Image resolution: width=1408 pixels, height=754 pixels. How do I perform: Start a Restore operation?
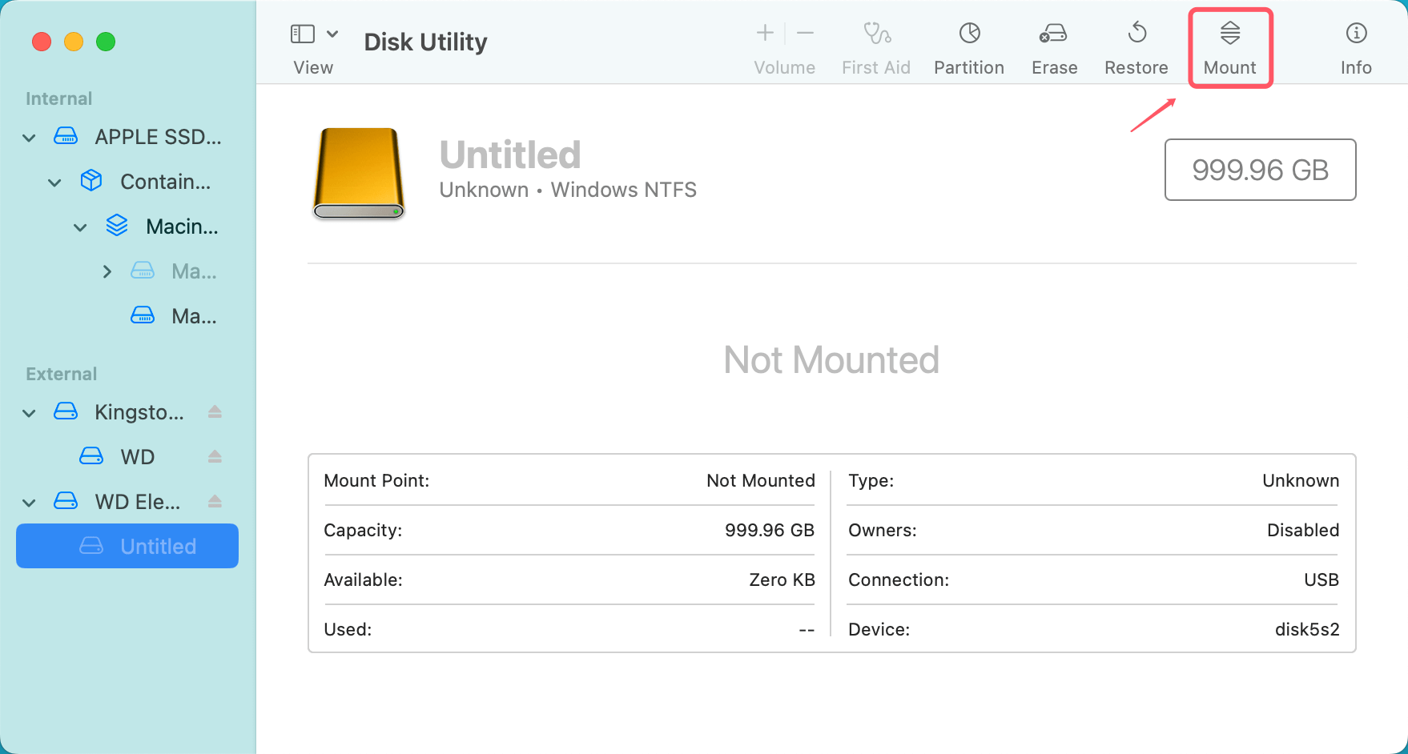(1136, 46)
